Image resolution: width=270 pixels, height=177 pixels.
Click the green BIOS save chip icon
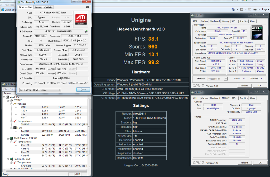86,31
